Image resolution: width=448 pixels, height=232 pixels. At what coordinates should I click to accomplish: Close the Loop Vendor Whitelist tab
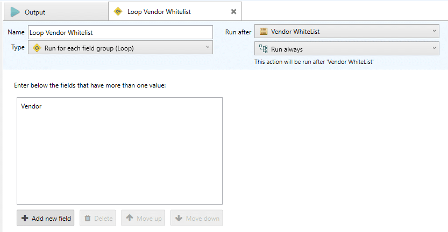(234, 12)
